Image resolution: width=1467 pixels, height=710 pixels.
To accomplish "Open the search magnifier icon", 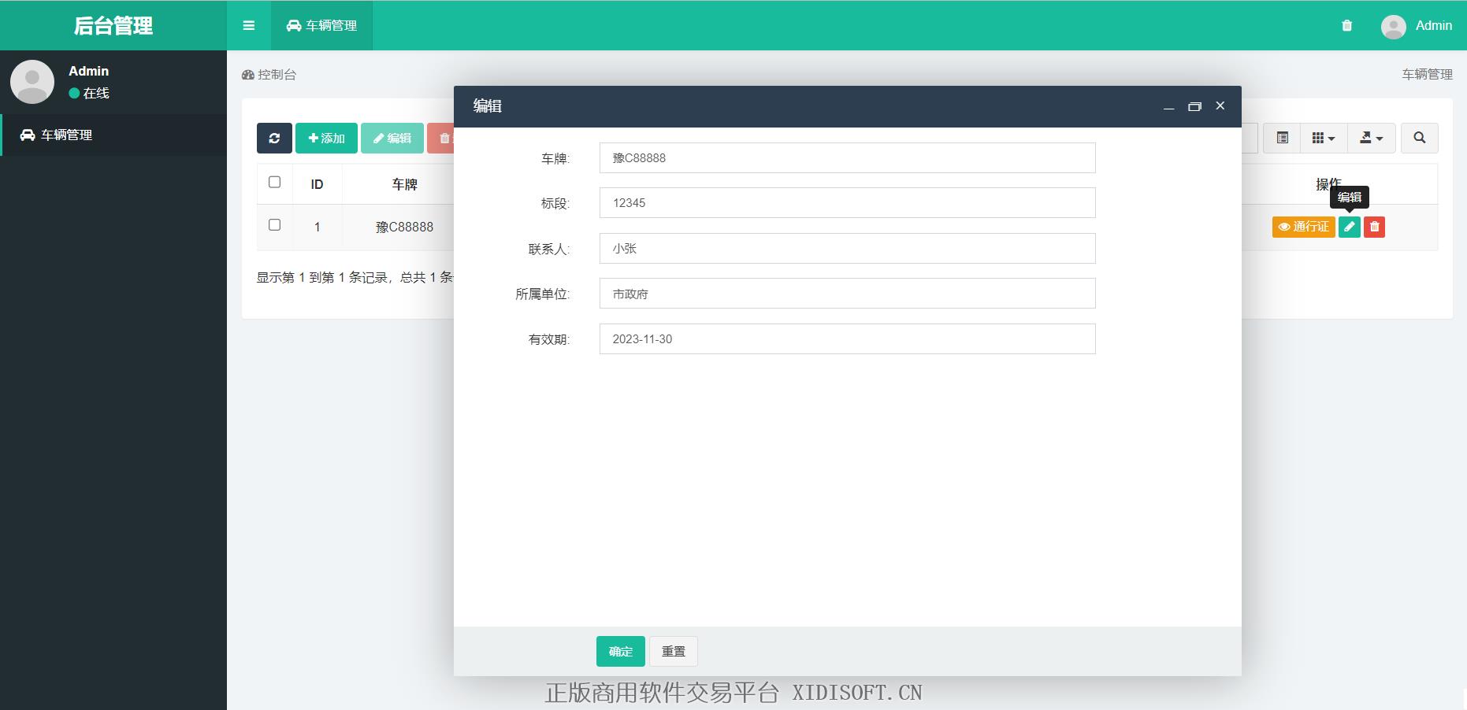I will click(x=1419, y=139).
